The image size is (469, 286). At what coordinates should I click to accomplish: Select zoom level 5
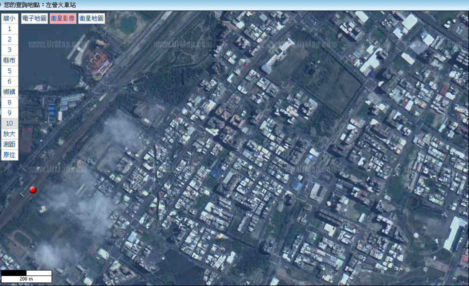tap(10, 71)
